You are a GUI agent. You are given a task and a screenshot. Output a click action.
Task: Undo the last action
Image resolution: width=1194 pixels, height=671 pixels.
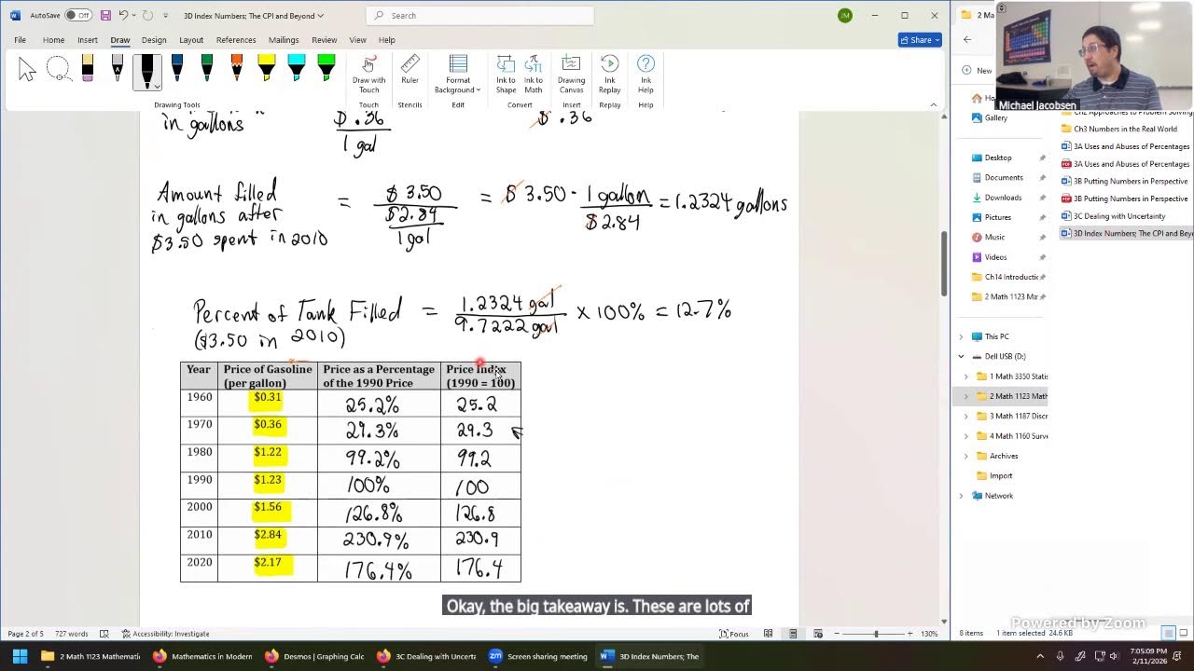(122, 16)
